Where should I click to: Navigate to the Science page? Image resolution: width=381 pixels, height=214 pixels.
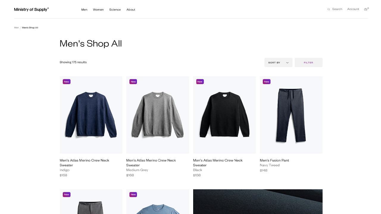pos(115,10)
